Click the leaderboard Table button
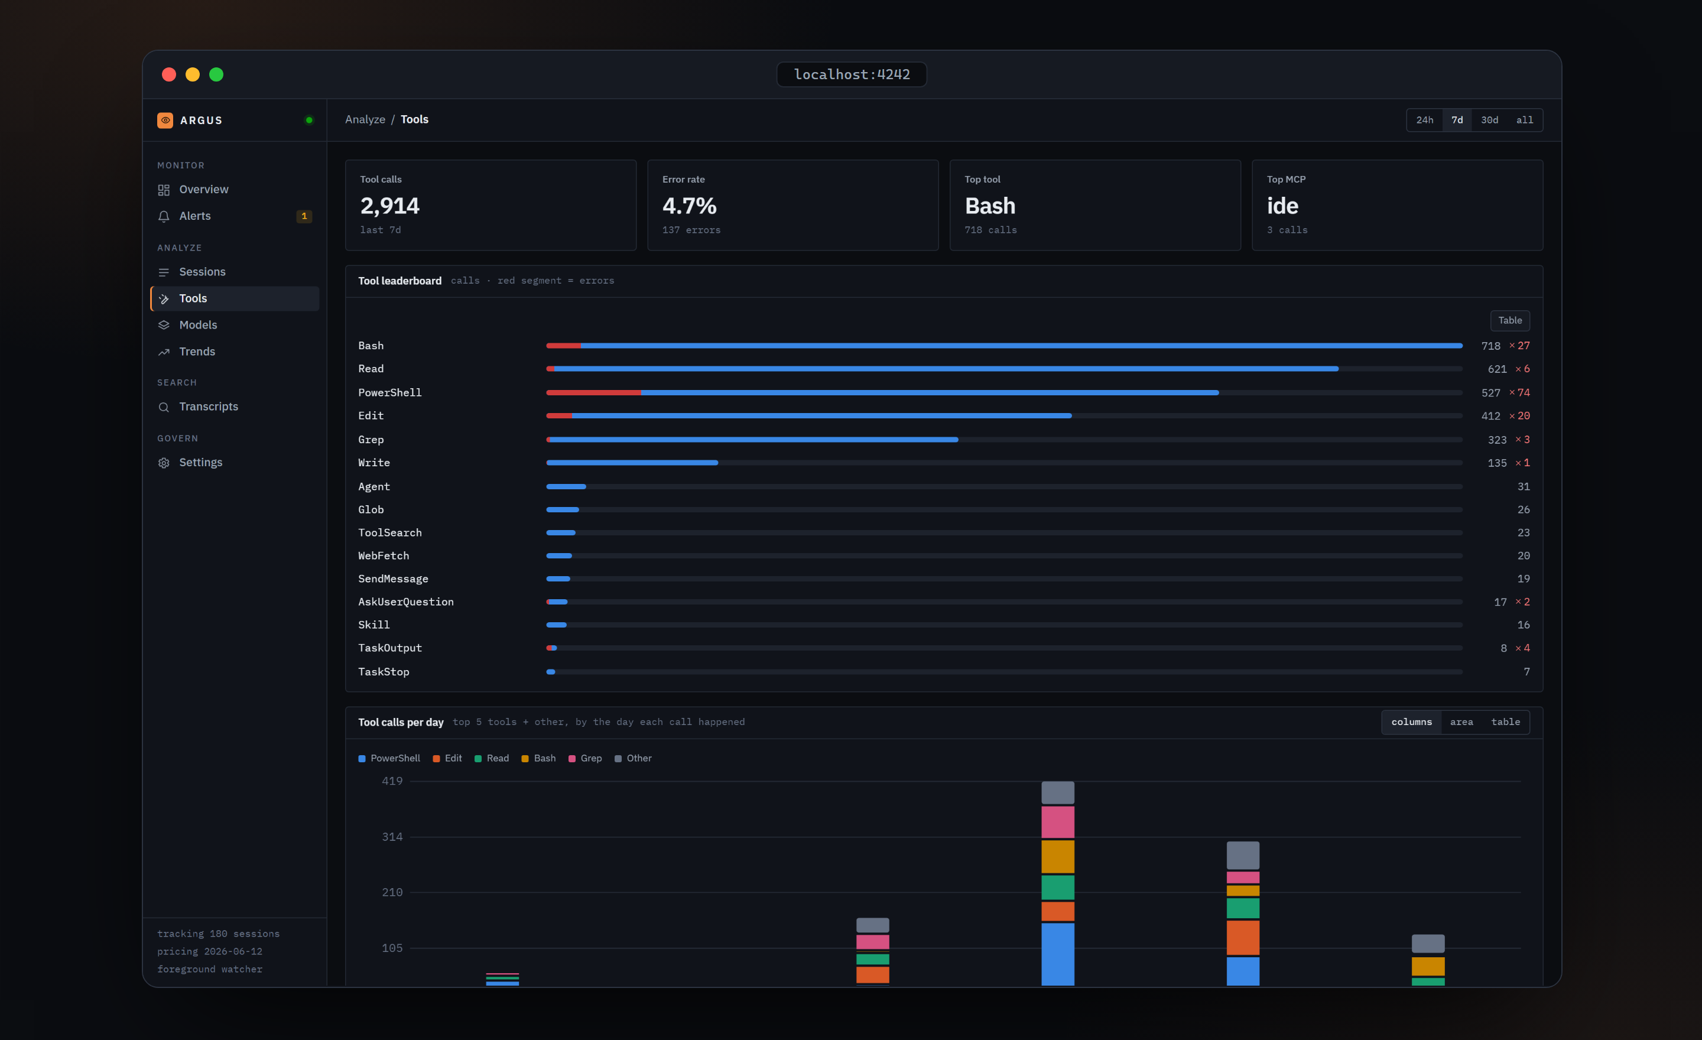 1510,320
